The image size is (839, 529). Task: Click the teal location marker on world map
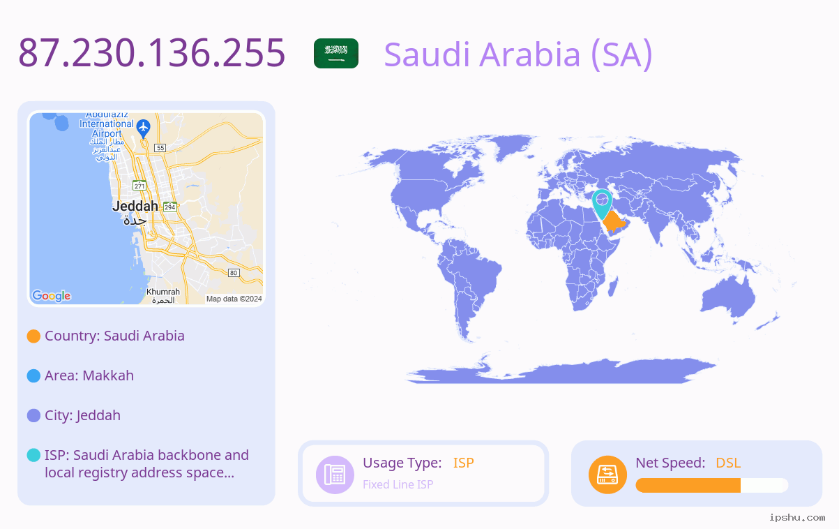coord(601,204)
